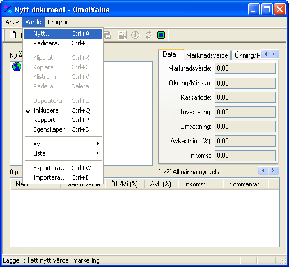Close the OmniValue window
The width and height of the screenshot is (289, 267).
click(279, 9)
